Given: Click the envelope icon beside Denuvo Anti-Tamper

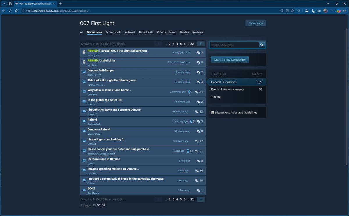Looking at the screenshot, I should click(x=84, y=72).
